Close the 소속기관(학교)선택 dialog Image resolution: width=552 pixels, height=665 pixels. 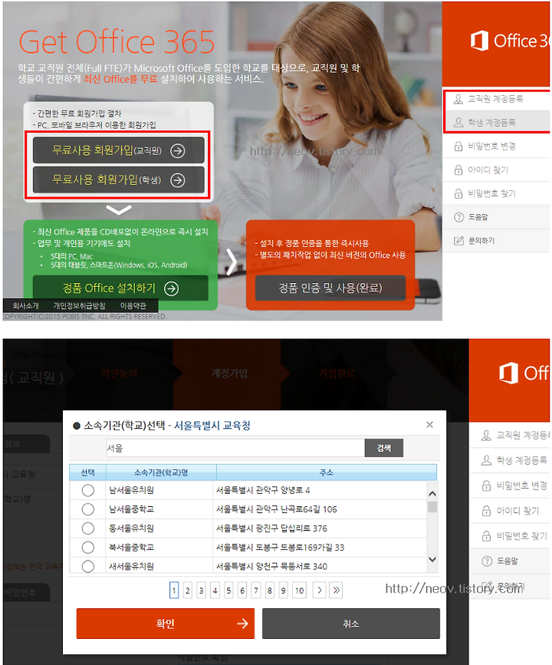click(429, 424)
